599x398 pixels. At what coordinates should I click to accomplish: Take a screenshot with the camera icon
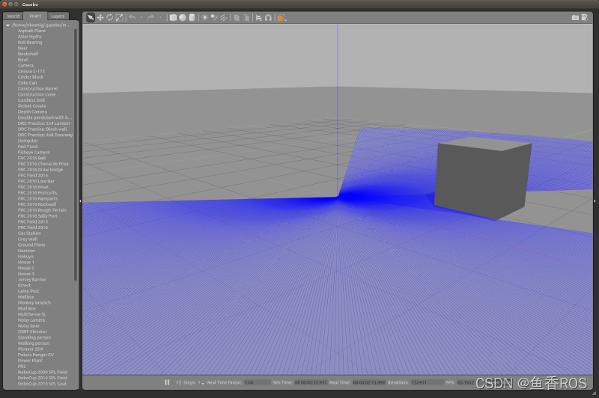coord(575,17)
